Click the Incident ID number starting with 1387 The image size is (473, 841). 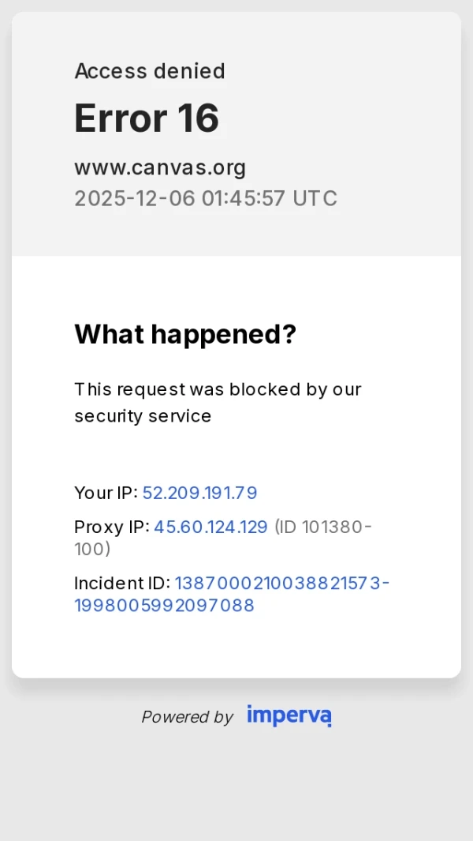[x=281, y=583]
